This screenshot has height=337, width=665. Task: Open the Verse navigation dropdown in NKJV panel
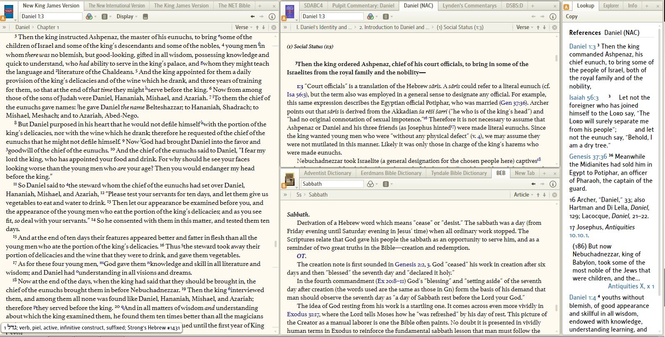(x=243, y=27)
